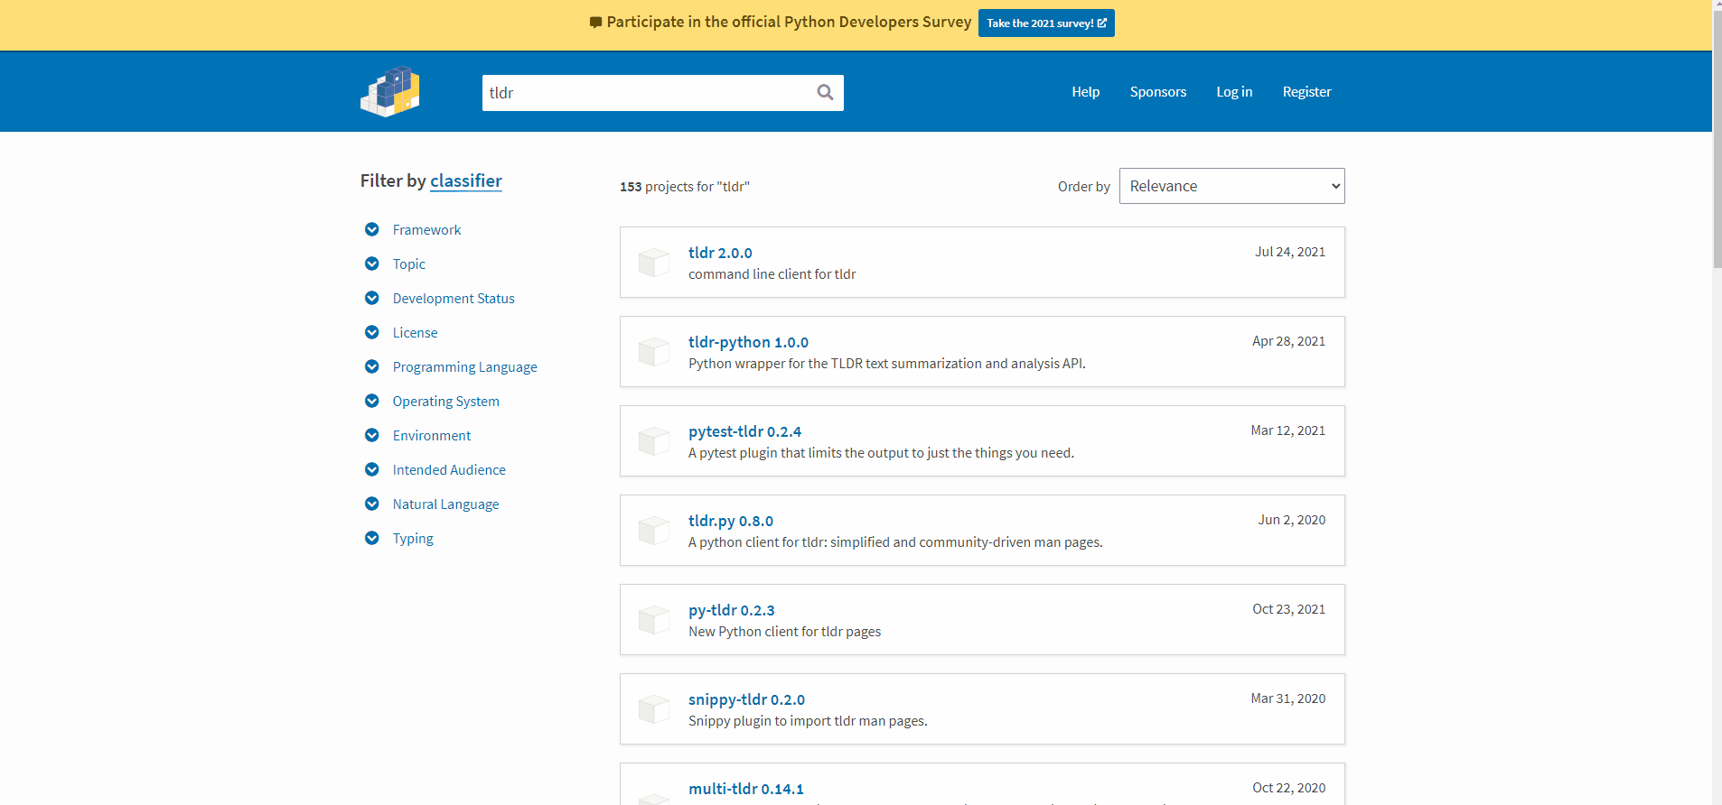1722x805 pixels.
Task: Click 'Snippy plugin to import tldr man pages' description
Action: pyautogui.click(x=808, y=721)
